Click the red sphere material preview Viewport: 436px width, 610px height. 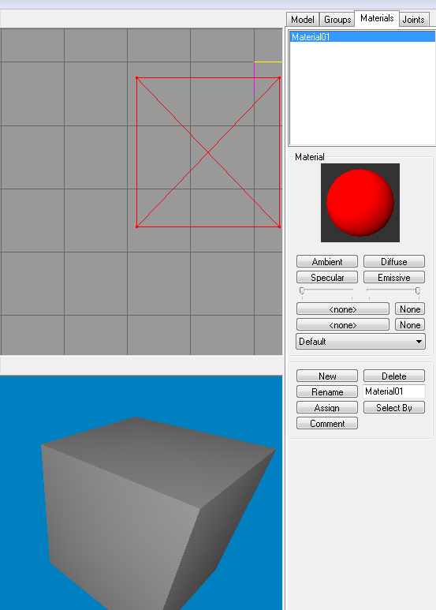360,203
